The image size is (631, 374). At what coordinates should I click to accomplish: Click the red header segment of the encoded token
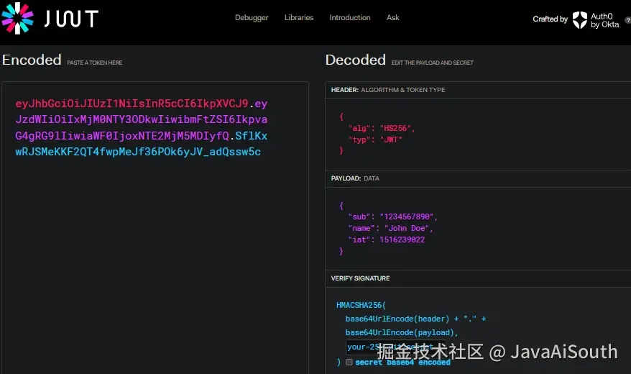(x=132, y=104)
